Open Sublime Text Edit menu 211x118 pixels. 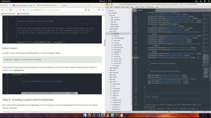click(111, 7)
